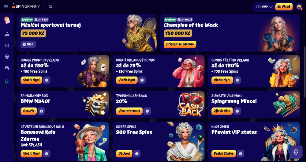Expand the CZK balance dropdown

(x=264, y=7)
